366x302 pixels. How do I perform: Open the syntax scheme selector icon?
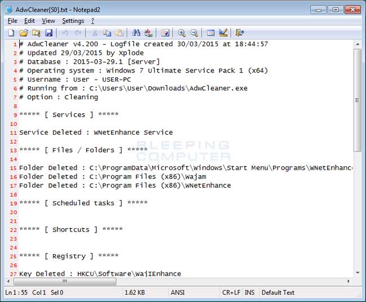coord(211,33)
